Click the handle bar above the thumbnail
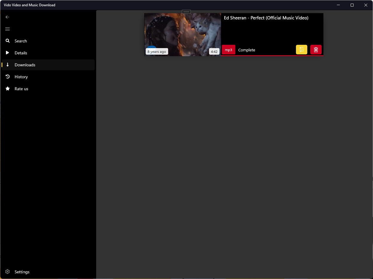Image resolution: width=373 pixels, height=279 pixels. tap(186, 12)
